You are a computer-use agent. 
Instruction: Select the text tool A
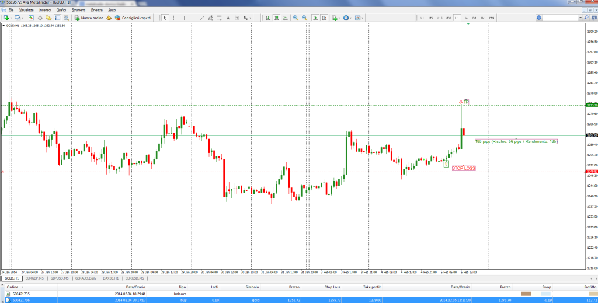pos(228,18)
